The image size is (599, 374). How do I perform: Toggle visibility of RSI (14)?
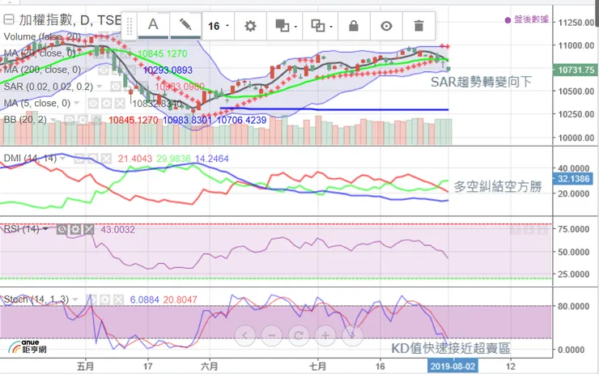point(62,229)
